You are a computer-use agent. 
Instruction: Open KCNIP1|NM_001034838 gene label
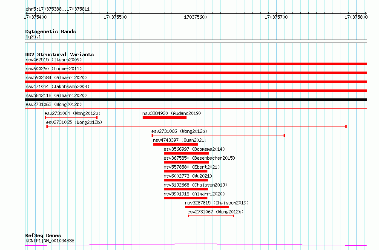50,241
